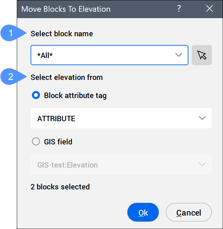Image resolution: width=223 pixels, height=229 pixels.
Task: Click the chevron arrow in the *All* combo box
Action: [x=179, y=55]
